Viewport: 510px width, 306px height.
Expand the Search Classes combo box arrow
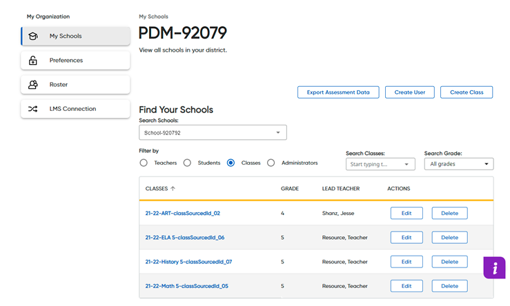406,164
